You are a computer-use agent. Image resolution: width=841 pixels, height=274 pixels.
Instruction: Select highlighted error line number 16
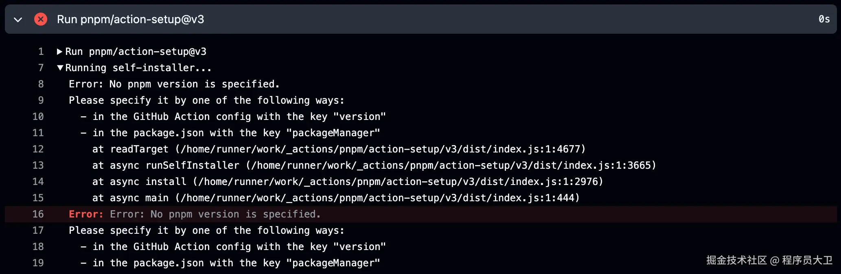(x=38, y=214)
